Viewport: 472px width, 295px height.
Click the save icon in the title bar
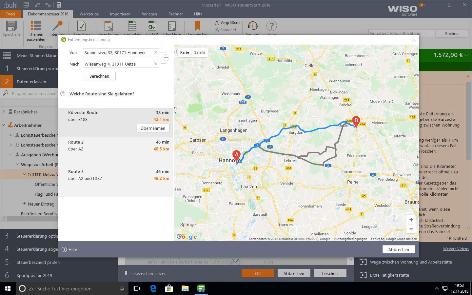click(x=26, y=5)
